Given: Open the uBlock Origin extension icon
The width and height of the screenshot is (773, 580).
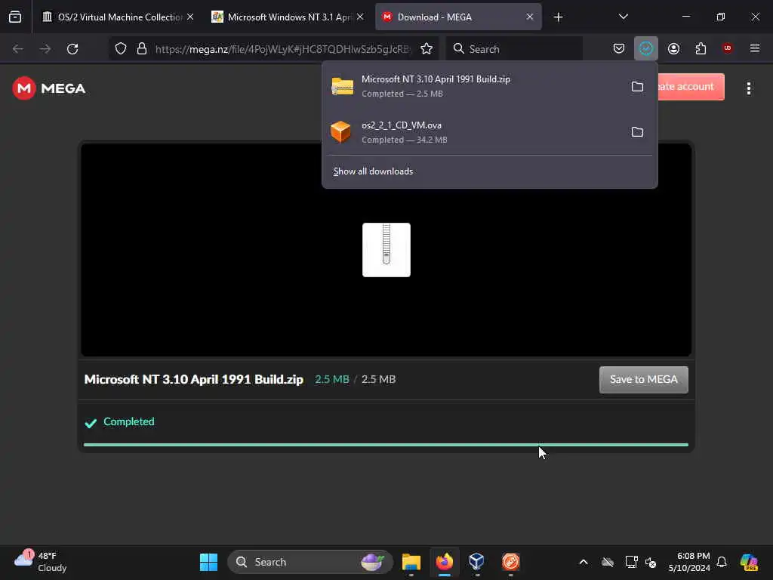Looking at the screenshot, I should [727, 48].
